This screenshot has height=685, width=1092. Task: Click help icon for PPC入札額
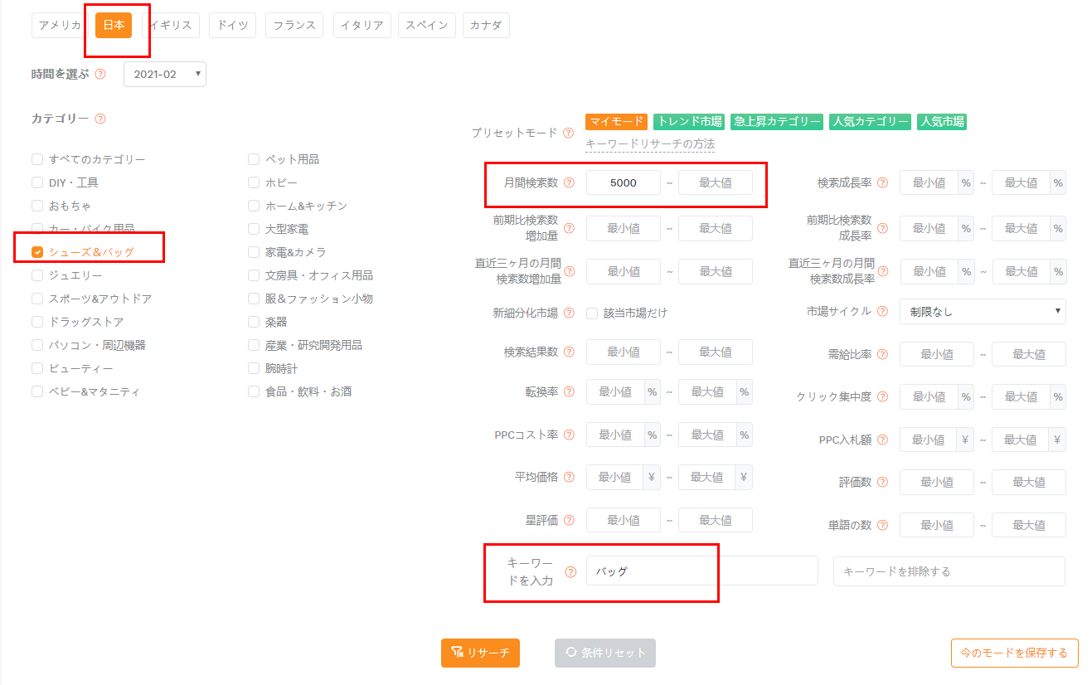pos(882,440)
